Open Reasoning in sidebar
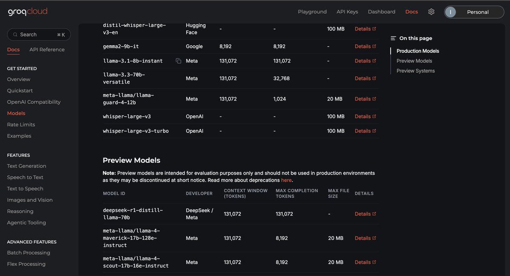 (20, 211)
